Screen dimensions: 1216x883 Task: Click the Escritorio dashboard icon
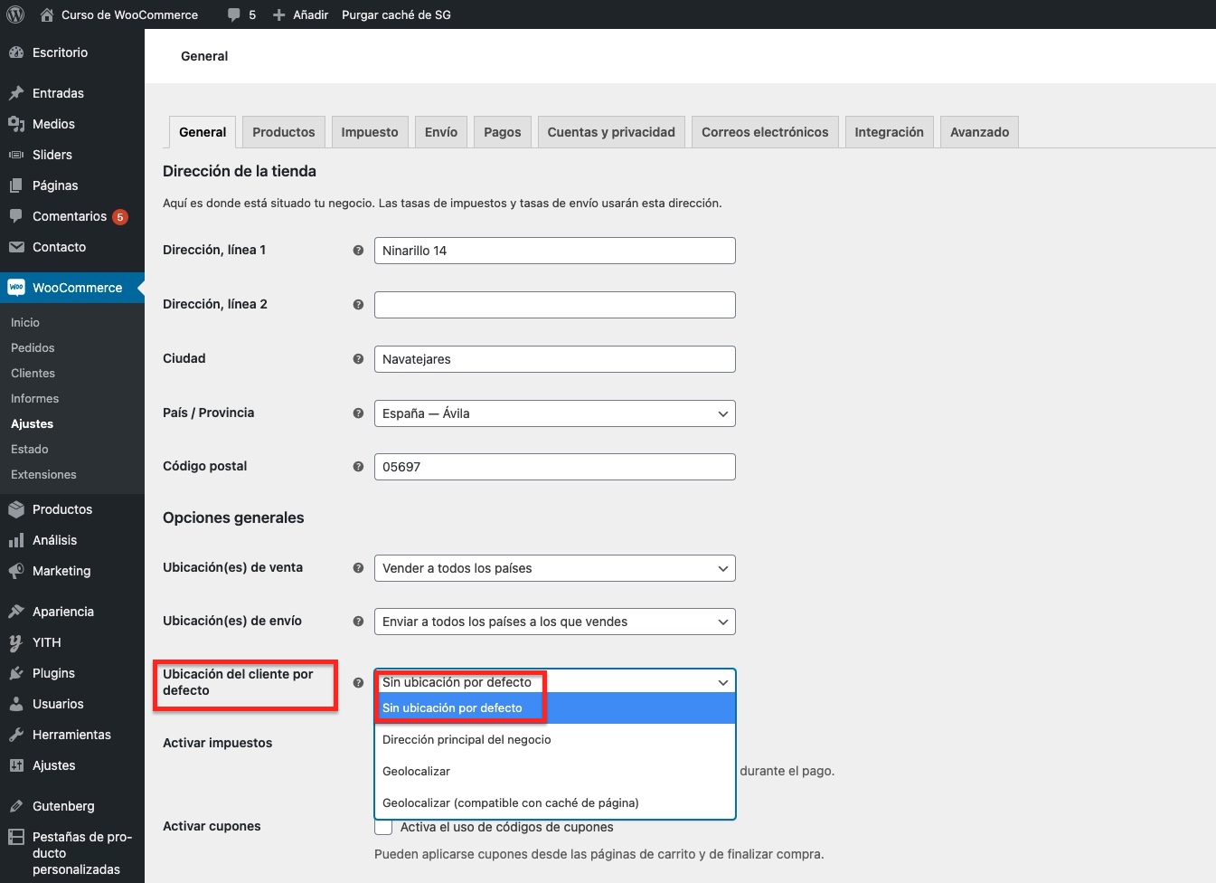[16, 52]
